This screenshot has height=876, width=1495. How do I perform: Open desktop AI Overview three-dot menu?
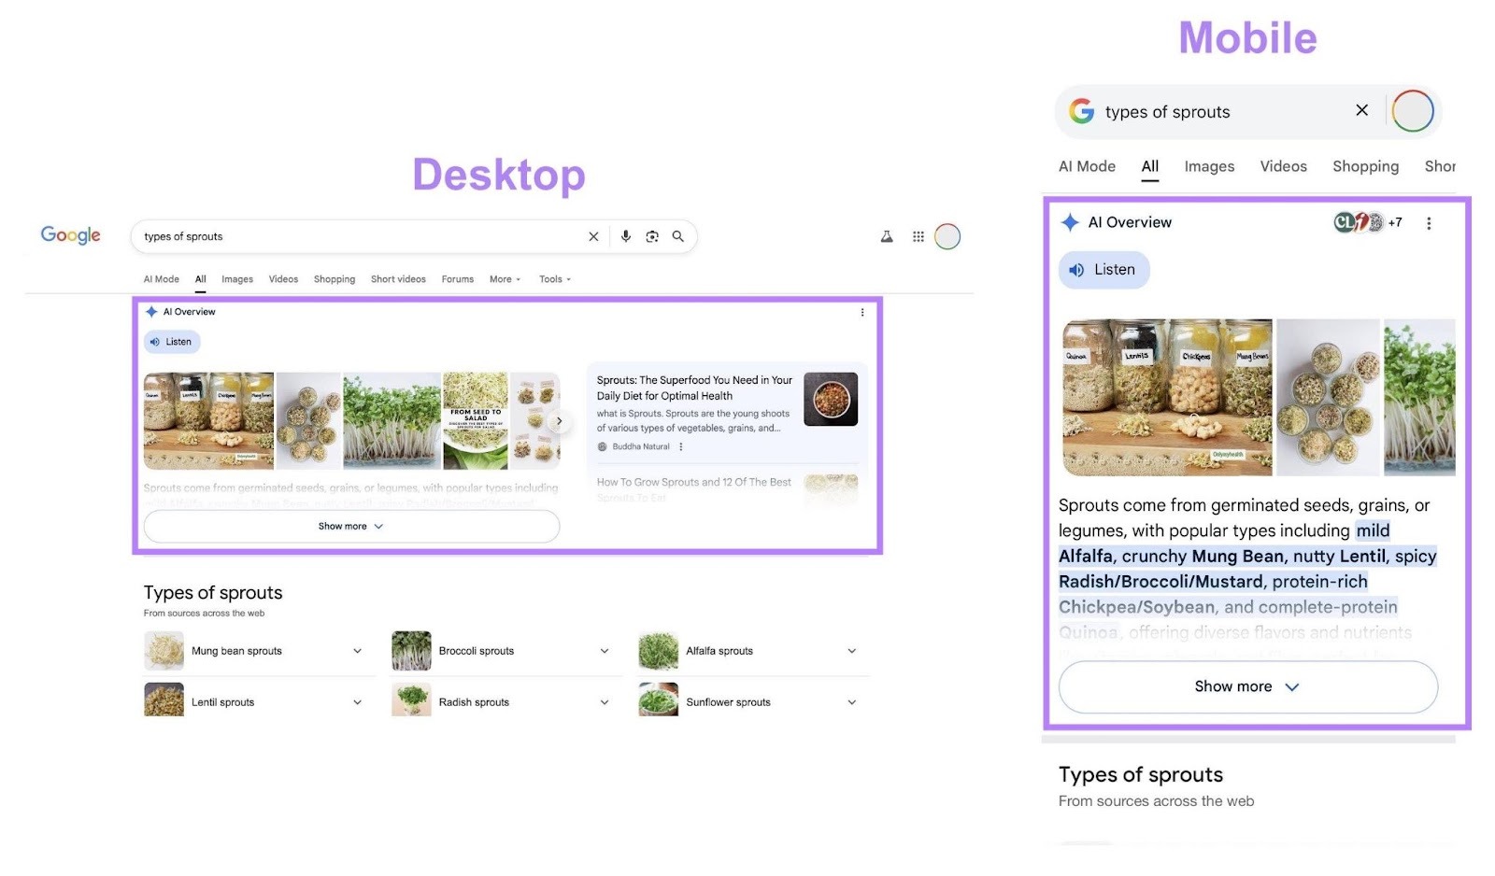pos(861,312)
